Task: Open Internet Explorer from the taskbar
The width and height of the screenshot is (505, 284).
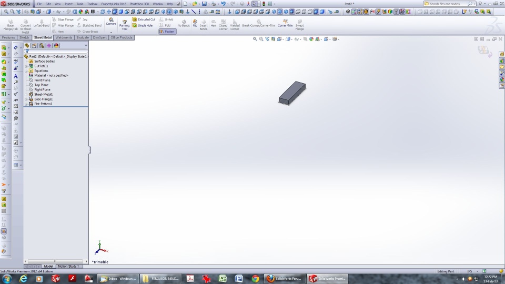Action: click(x=23, y=279)
